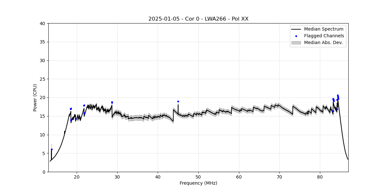
Task: Click the 50 tick label on x-axis
Action: click(x=198, y=177)
